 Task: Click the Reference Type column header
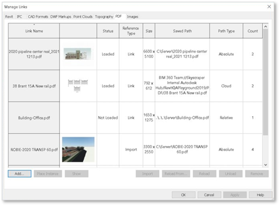(x=131, y=31)
